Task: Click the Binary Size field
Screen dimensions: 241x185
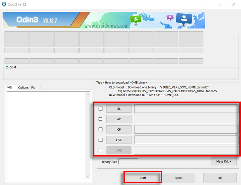Action: point(128,162)
